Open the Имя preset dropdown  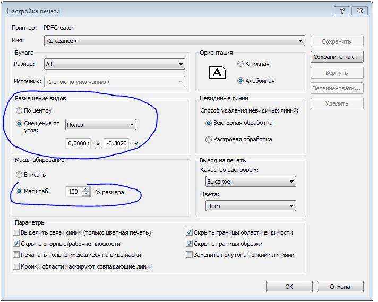click(174, 41)
